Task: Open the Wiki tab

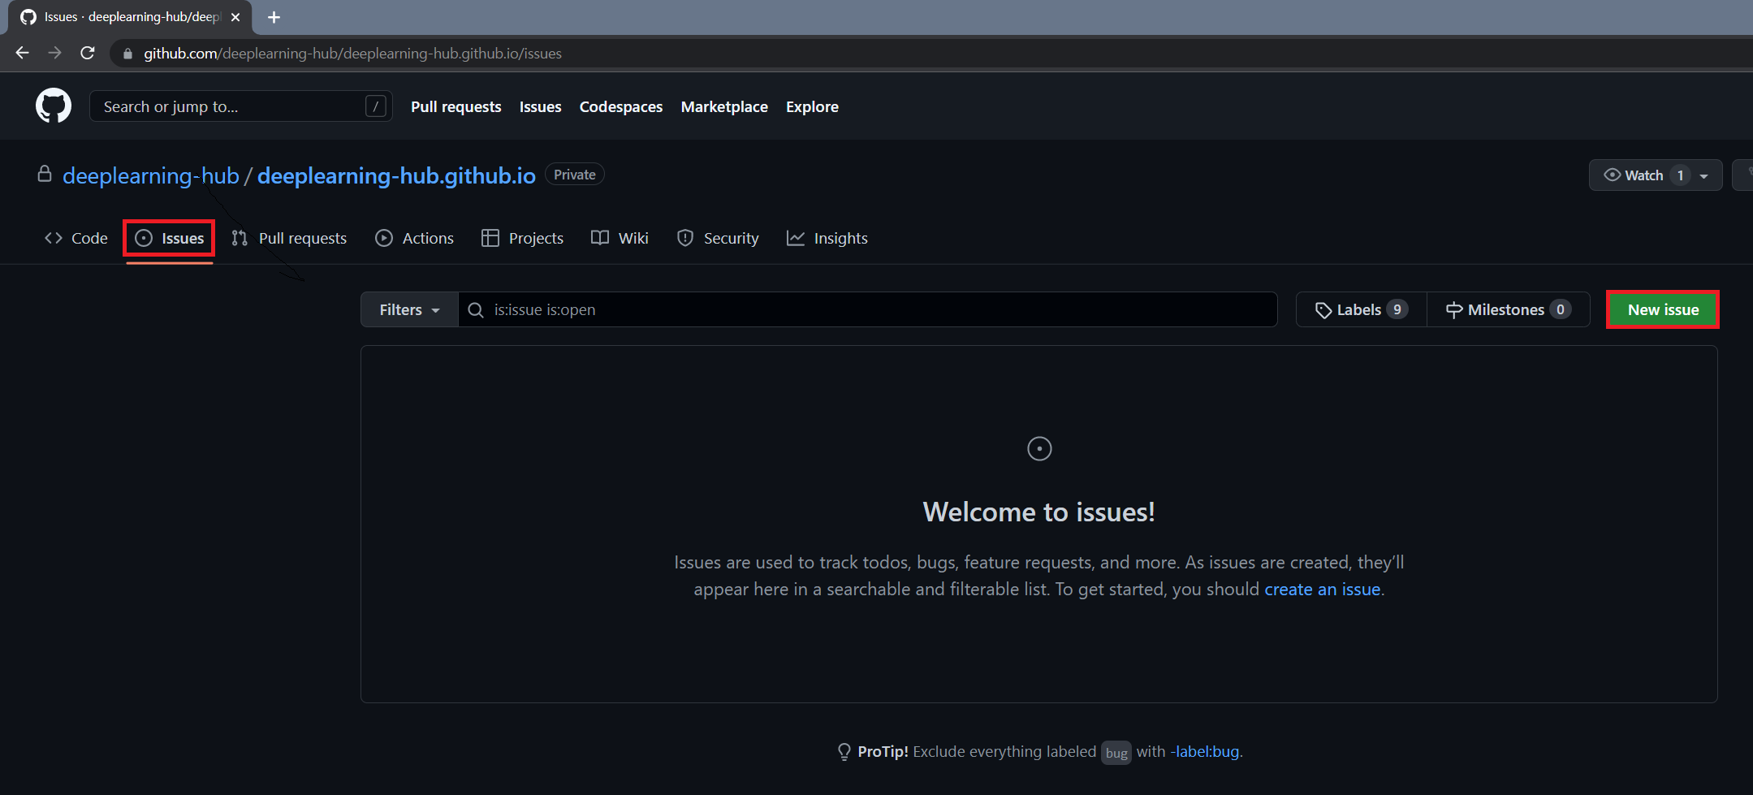Action: (620, 238)
